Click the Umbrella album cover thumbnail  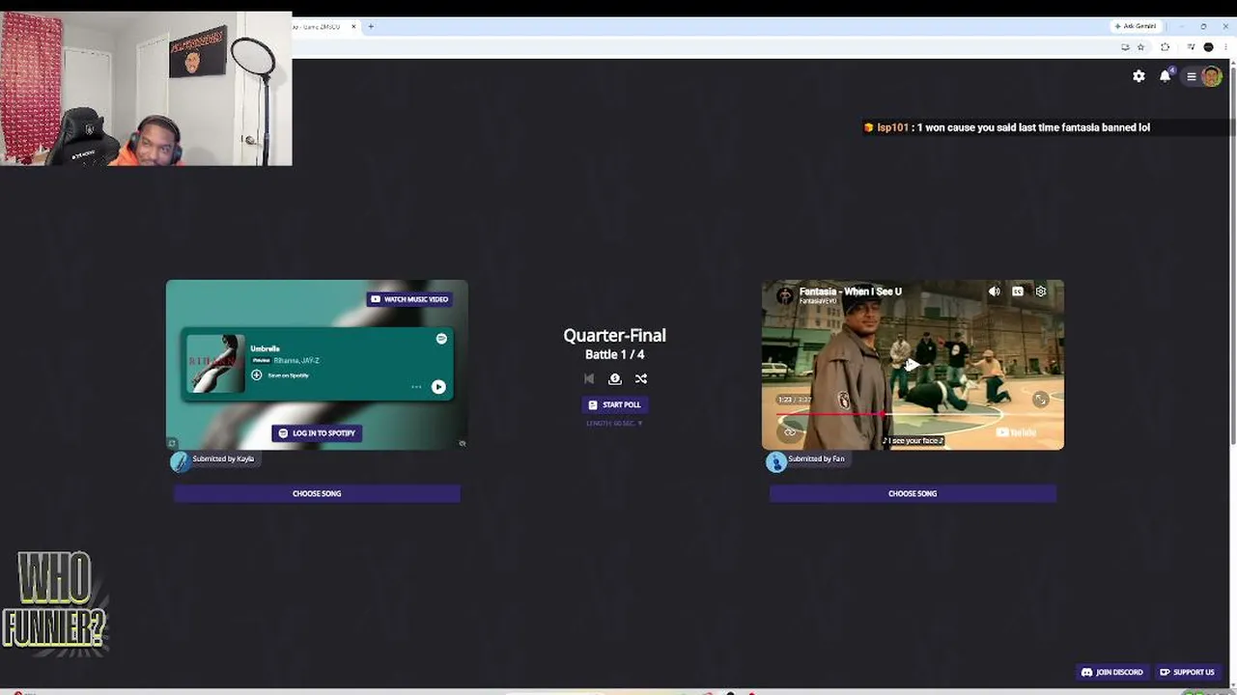tap(215, 363)
